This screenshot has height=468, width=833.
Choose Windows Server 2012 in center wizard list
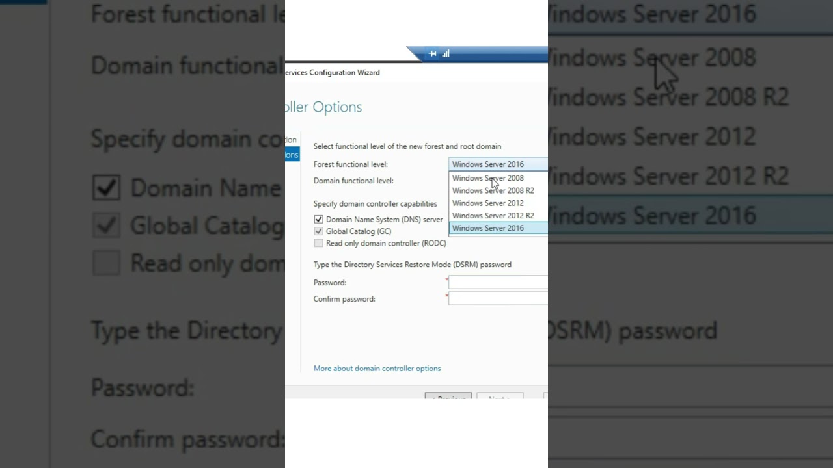[498, 203]
